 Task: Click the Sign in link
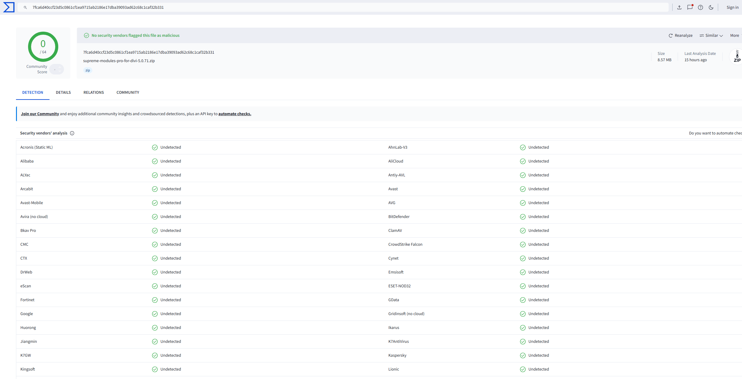733,8
